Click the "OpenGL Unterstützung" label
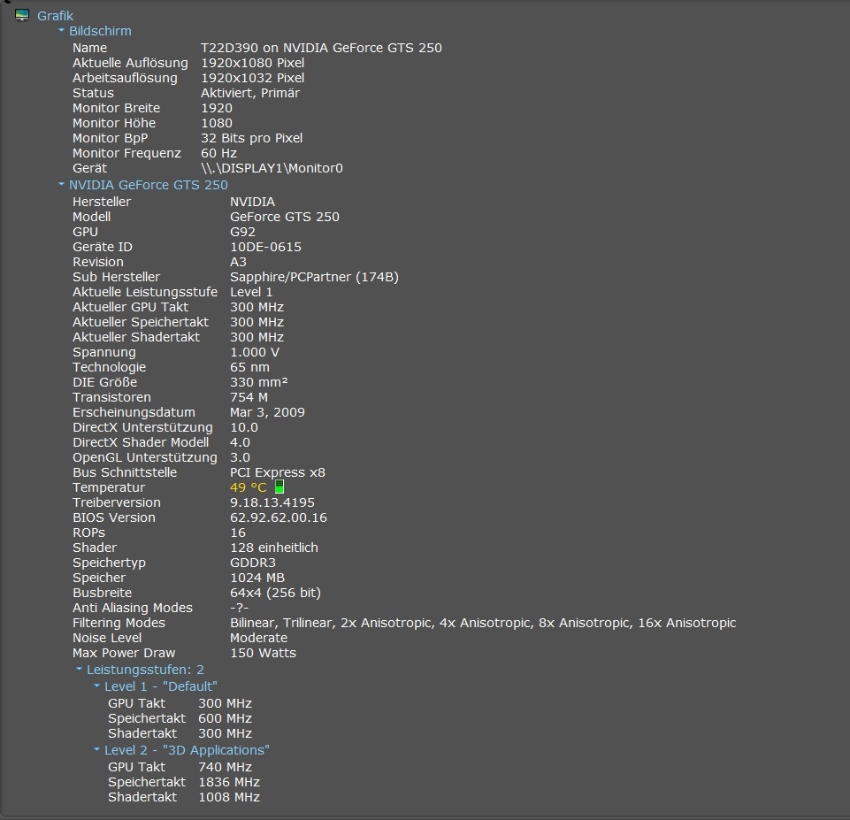The height and width of the screenshot is (820, 850). 145,458
